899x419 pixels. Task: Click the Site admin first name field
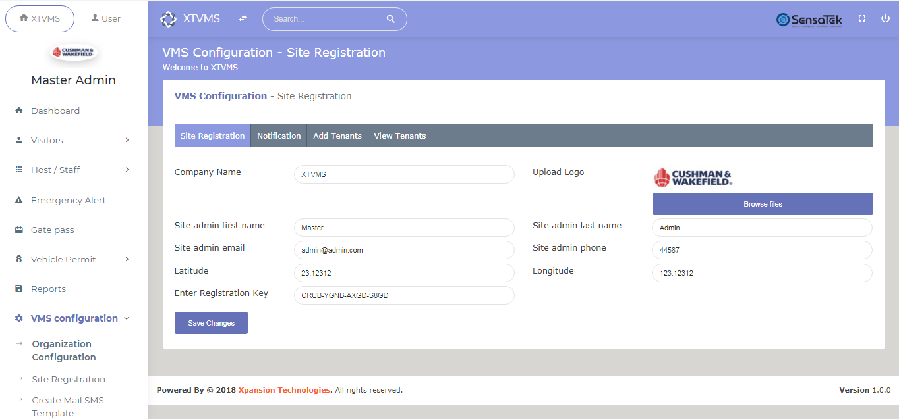click(404, 228)
